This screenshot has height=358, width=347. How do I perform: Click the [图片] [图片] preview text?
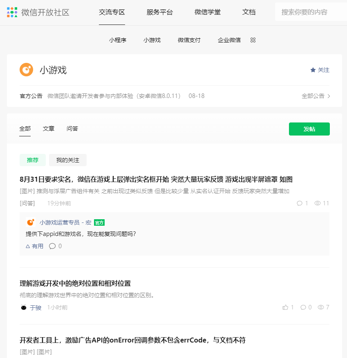pyautogui.click(x=36, y=352)
